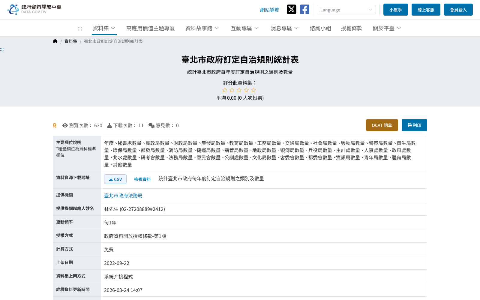Rate dataset with first star
Image resolution: width=480 pixels, height=300 pixels.
(225, 90)
